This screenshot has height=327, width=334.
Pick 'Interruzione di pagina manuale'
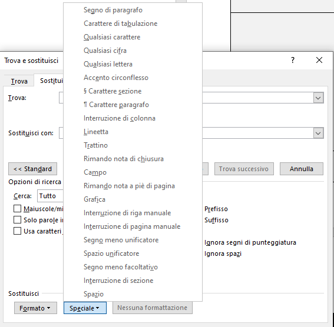click(x=133, y=226)
